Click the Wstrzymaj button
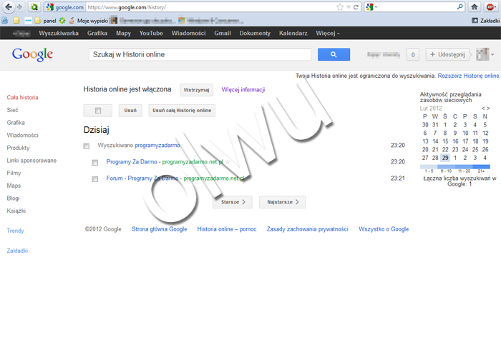This screenshot has width=501, height=347. pyautogui.click(x=197, y=90)
